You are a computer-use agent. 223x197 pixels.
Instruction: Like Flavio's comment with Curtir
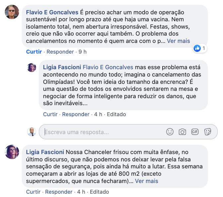tap(34, 52)
